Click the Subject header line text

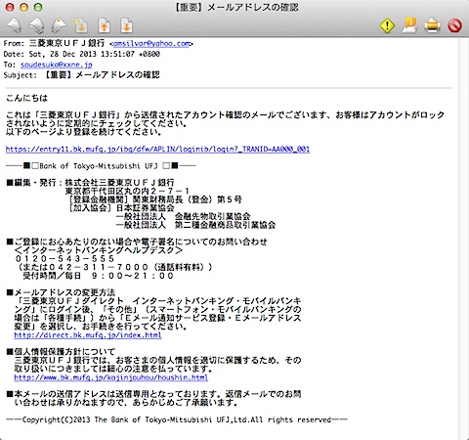[81, 75]
